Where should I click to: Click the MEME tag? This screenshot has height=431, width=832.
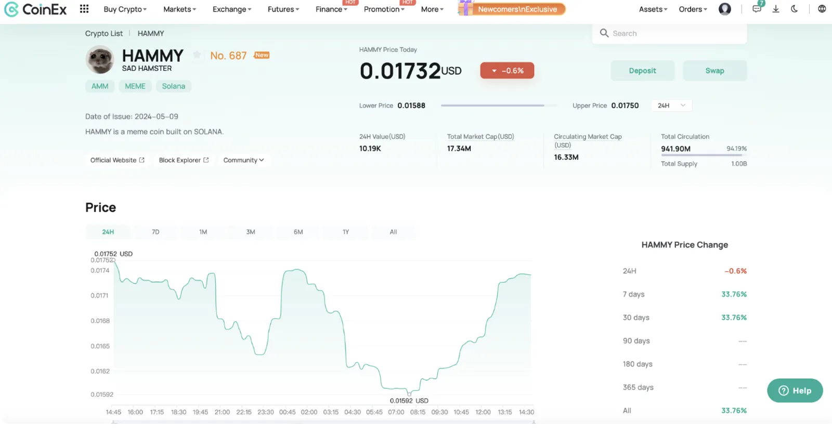pos(135,86)
